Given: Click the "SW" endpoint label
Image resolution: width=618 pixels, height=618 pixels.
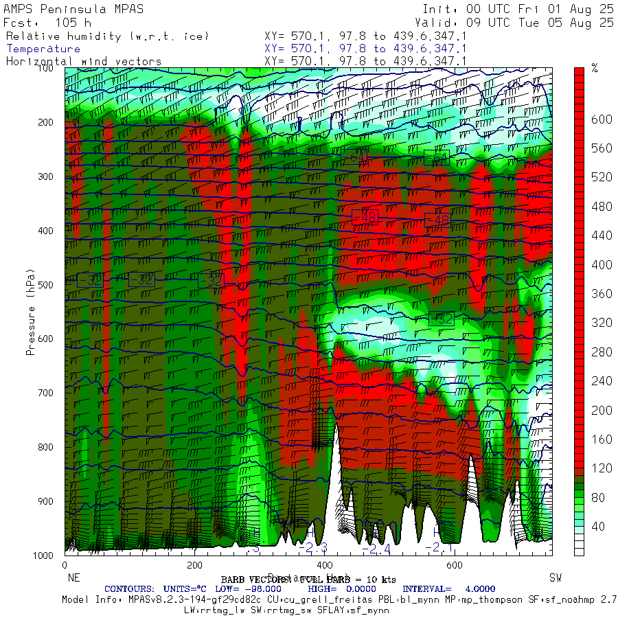Looking at the screenshot, I should [x=556, y=577].
